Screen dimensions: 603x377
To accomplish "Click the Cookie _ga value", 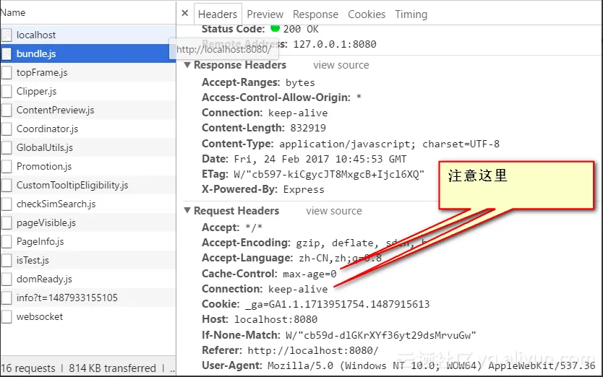I will (x=337, y=304).
